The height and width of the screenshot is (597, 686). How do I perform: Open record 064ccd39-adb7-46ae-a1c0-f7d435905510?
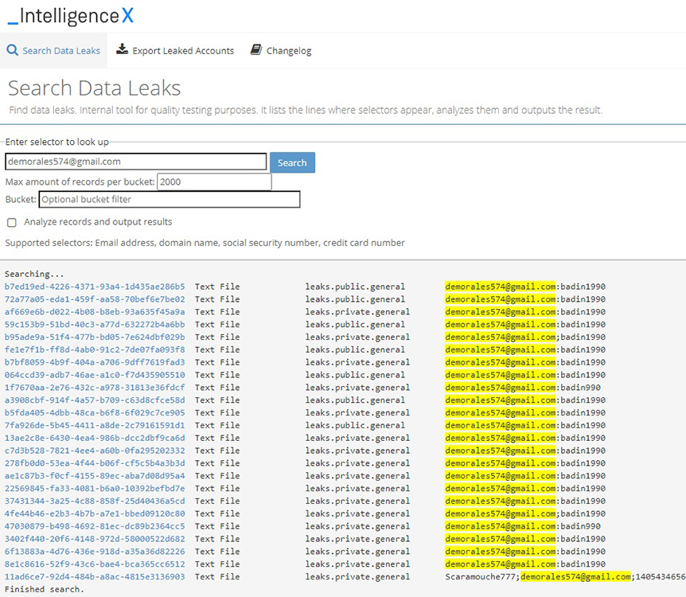point(95,375)
